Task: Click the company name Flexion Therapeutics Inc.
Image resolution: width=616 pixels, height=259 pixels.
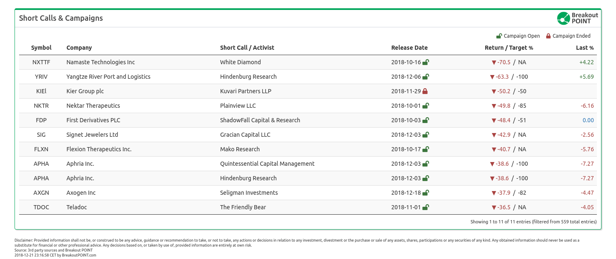Action: coord(99,149)
